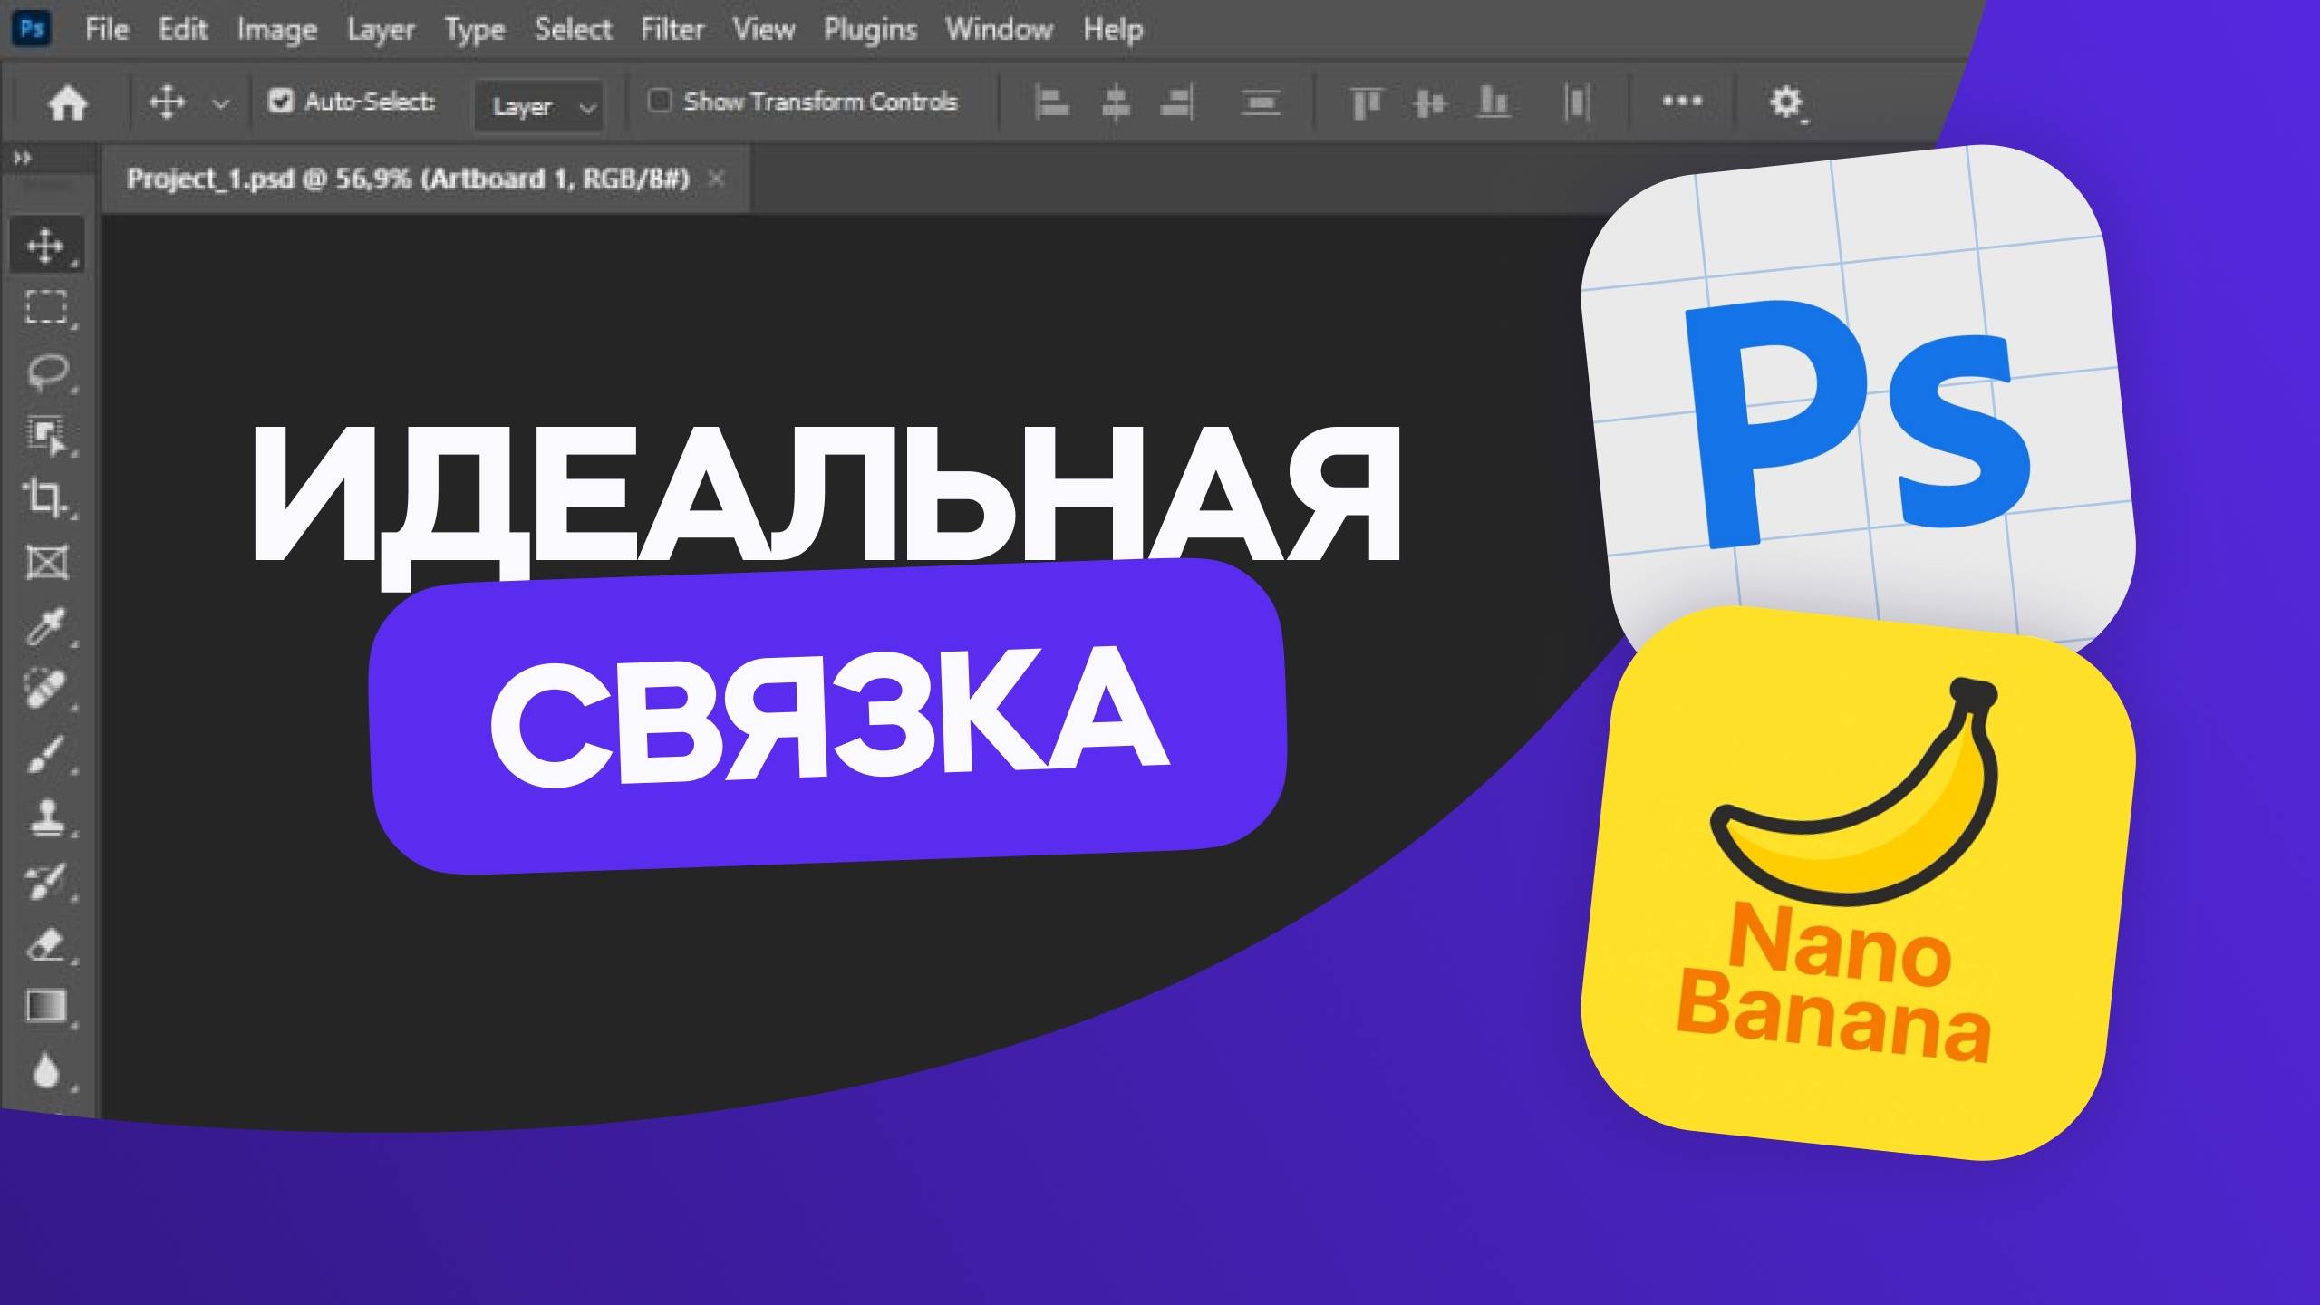The height and width of the screenshot is (1305, 2320).
Task: Open the Auto-Select Layer dropdown
Action: [x=539, y=105]
